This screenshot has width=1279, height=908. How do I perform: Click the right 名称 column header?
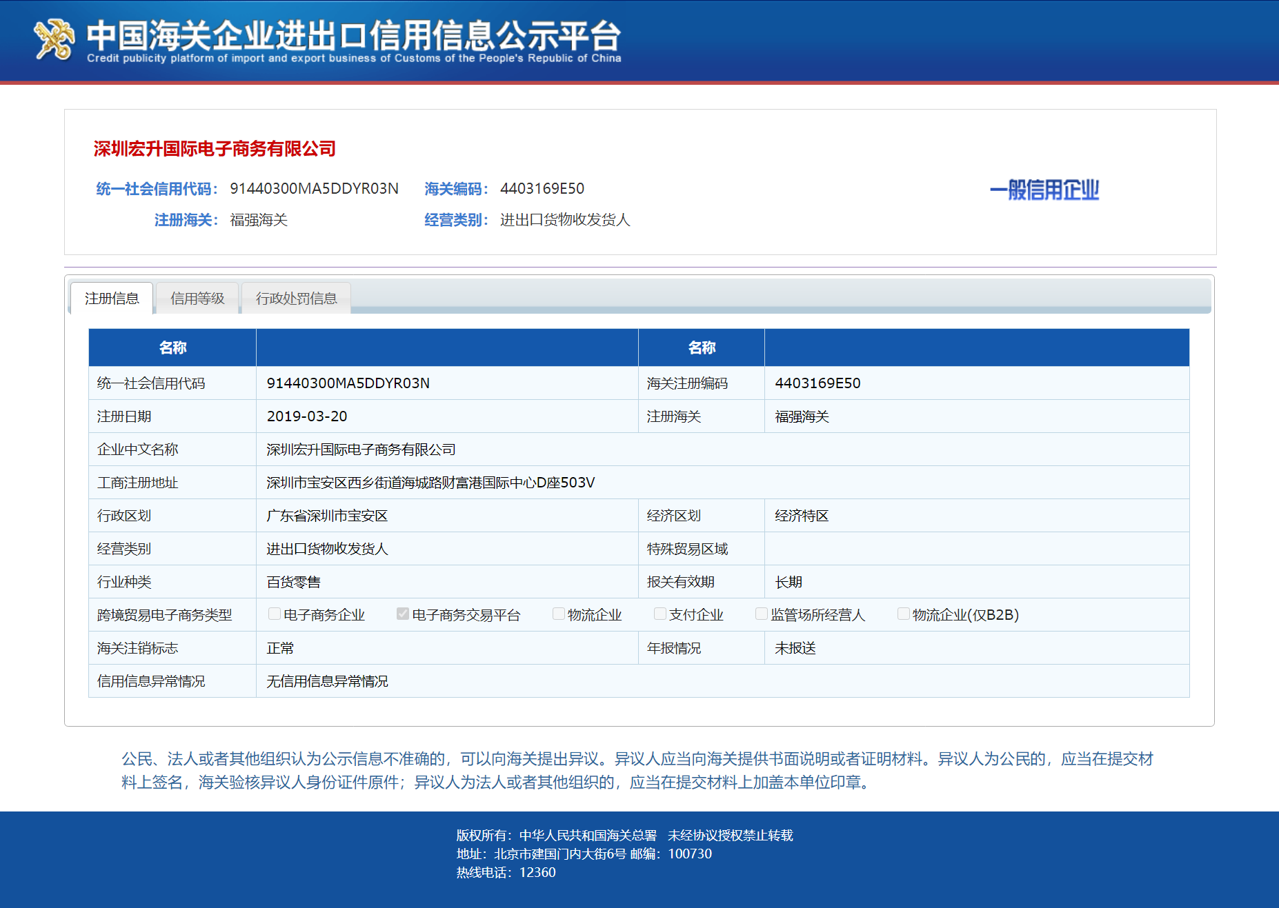(702, 347)
